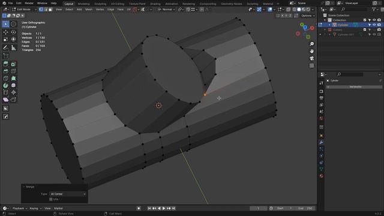Select the Poly Build tool

coord(13,79)
